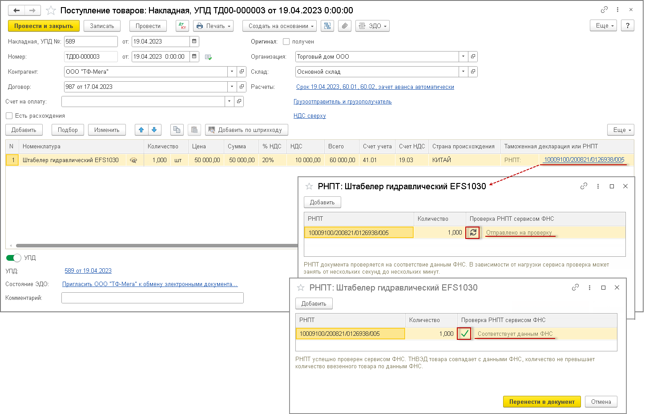The image size is (645, 414).
Task: Expand Счет на оплату dropdown arrow
Action: tap(230, 101)
